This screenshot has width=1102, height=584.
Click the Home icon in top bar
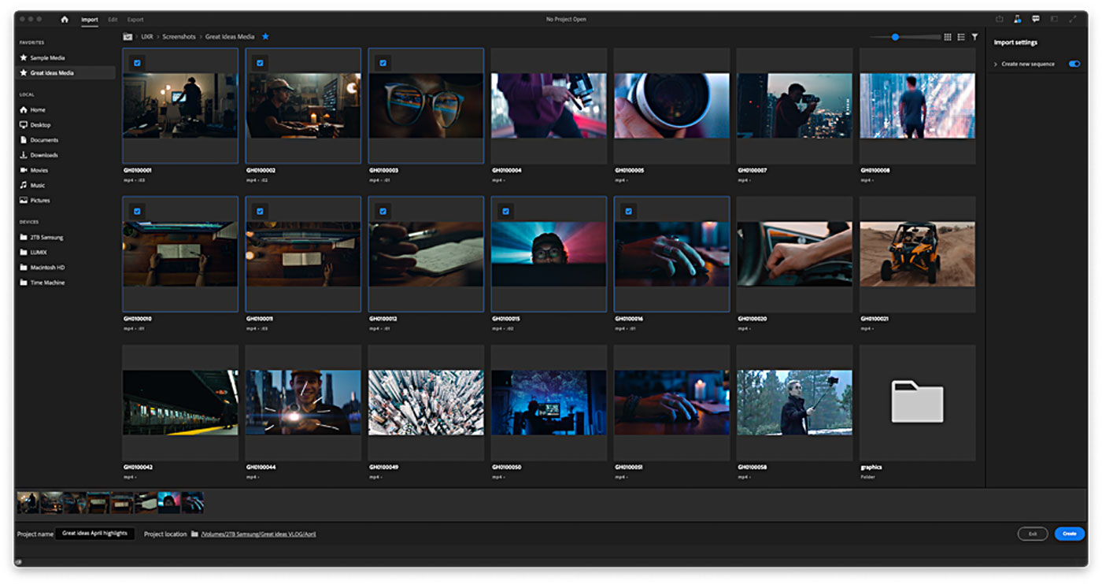pyautogui.click(x=65, y=20)
